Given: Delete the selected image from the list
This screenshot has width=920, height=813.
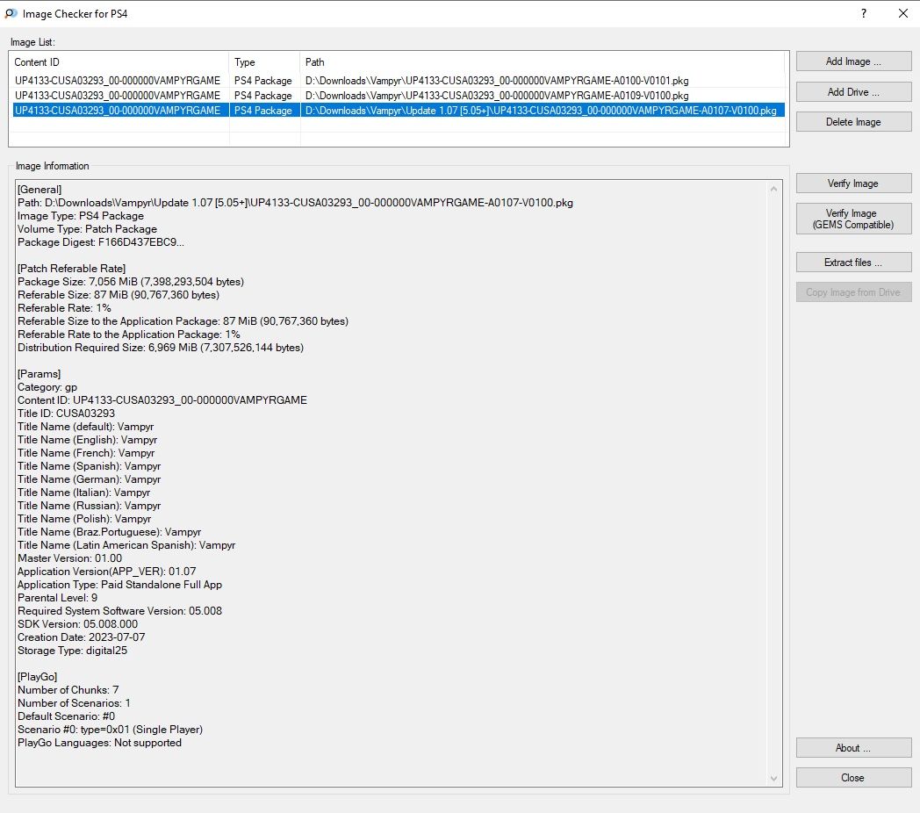Looking at the screenshot, I should pos(853,122).
